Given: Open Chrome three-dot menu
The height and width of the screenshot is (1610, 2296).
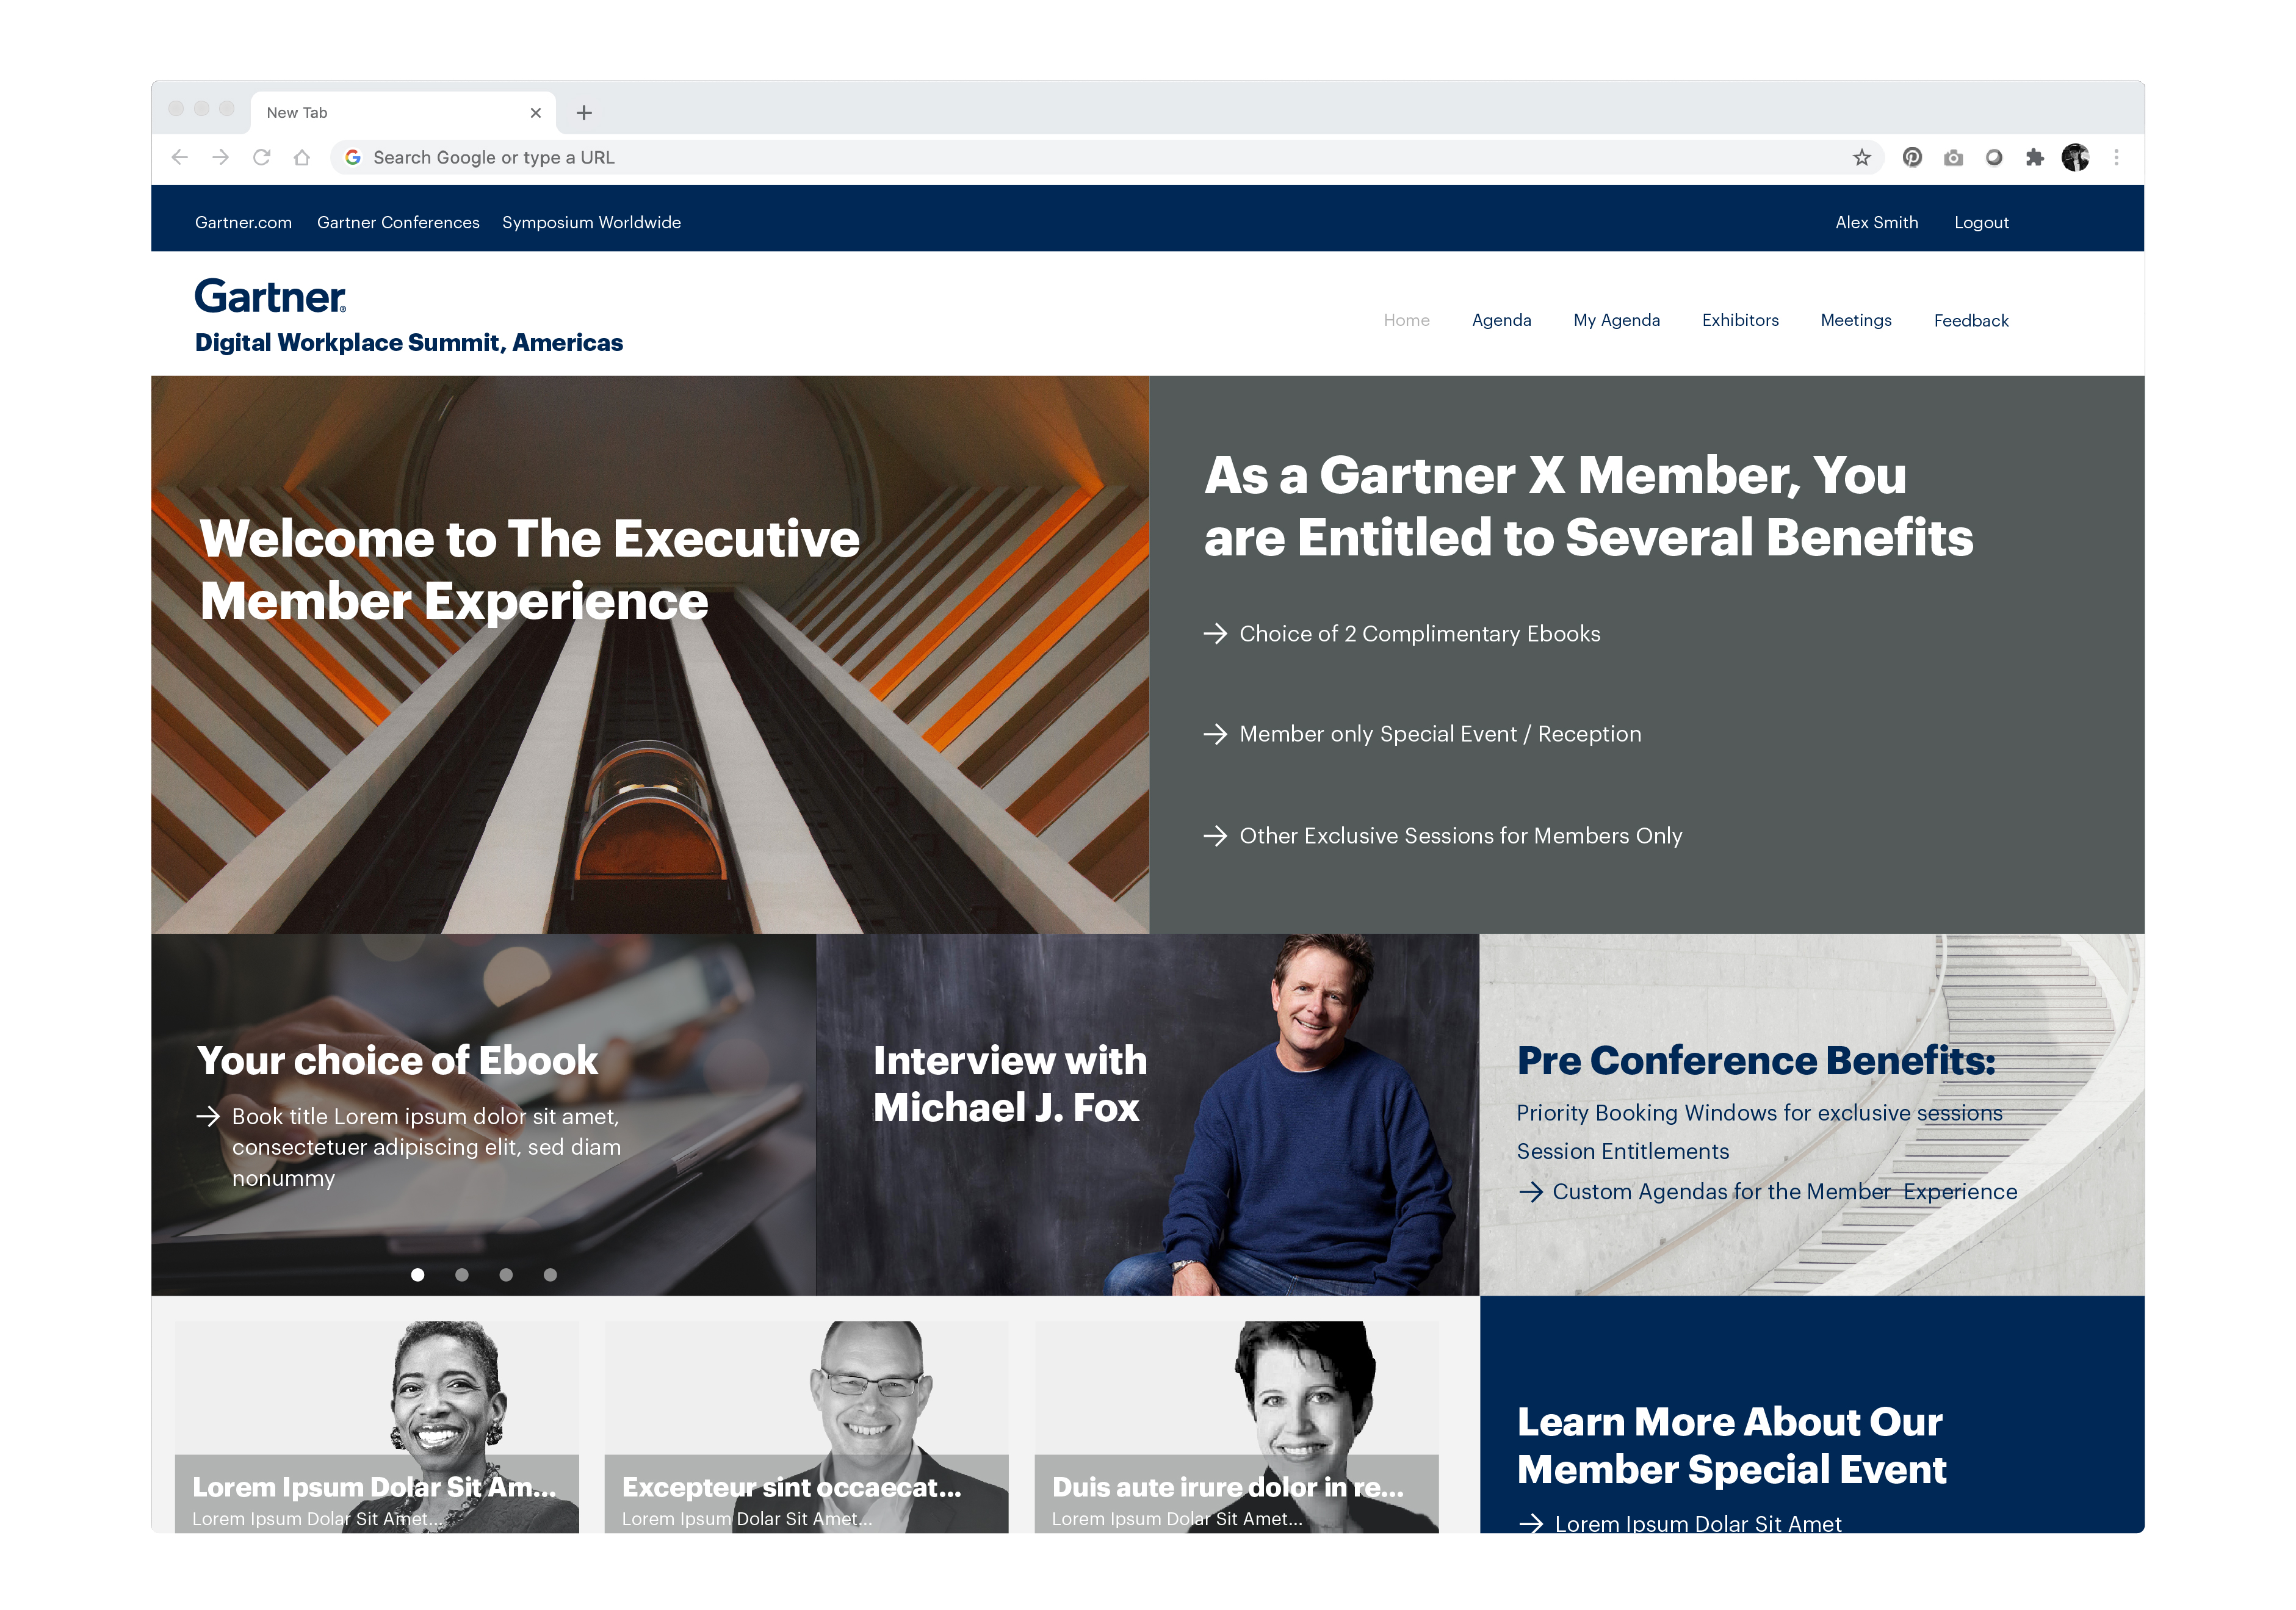Looking at the screenshot, I should [x=2116, y=157].
